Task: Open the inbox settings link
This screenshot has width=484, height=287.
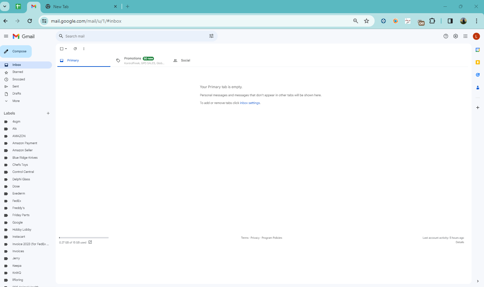Action: point(250,103)
